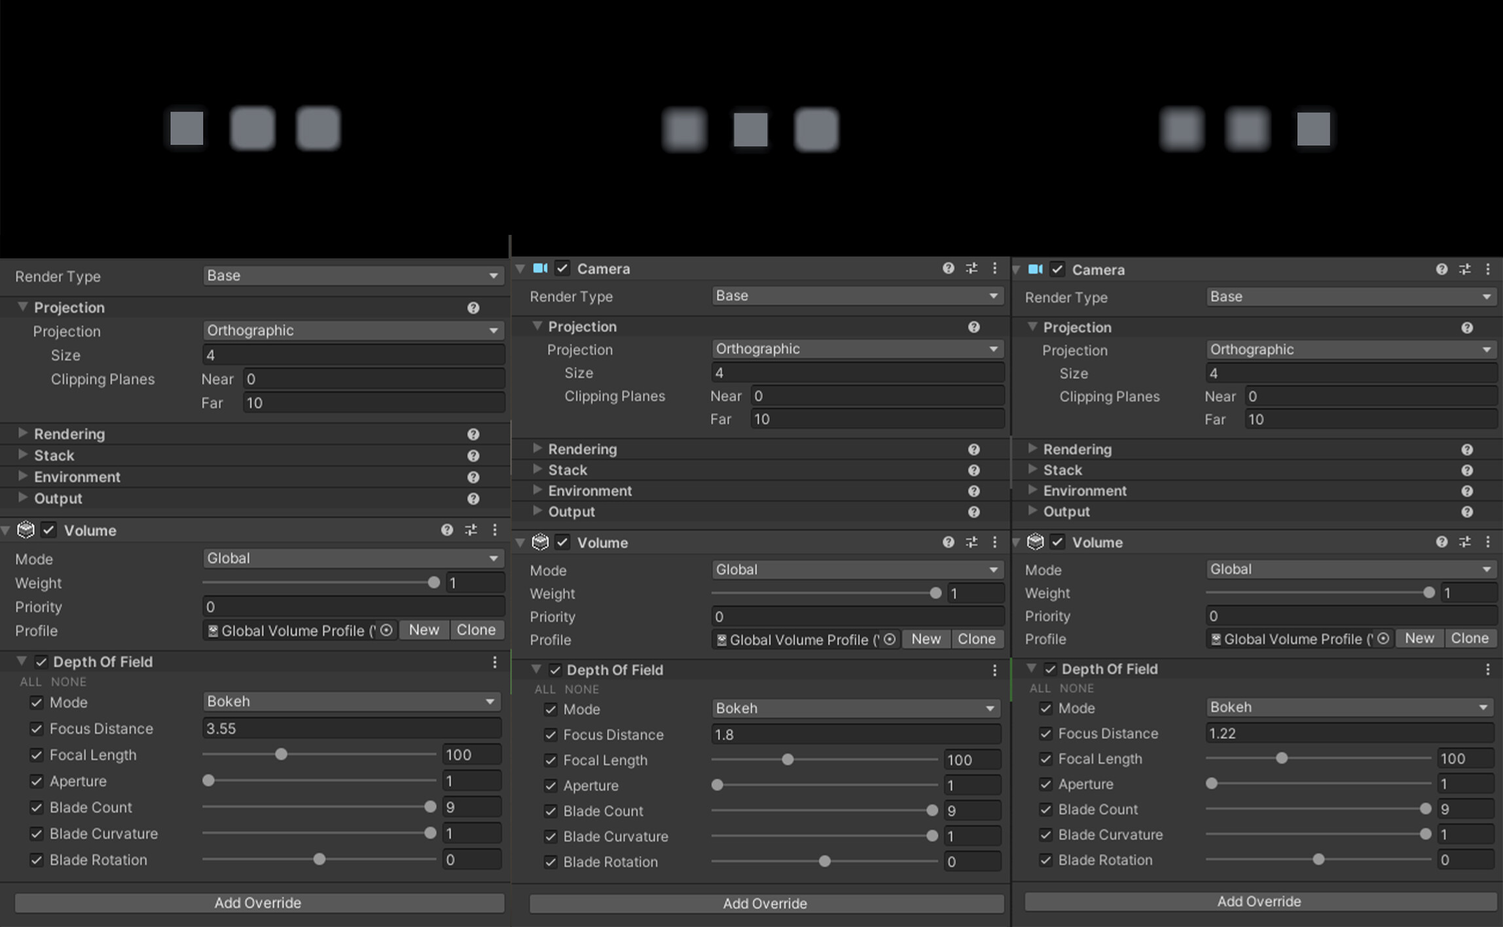Click Profile object picker circle in left panel
Screen dimensions: 1503x927
tap(386, 630)
